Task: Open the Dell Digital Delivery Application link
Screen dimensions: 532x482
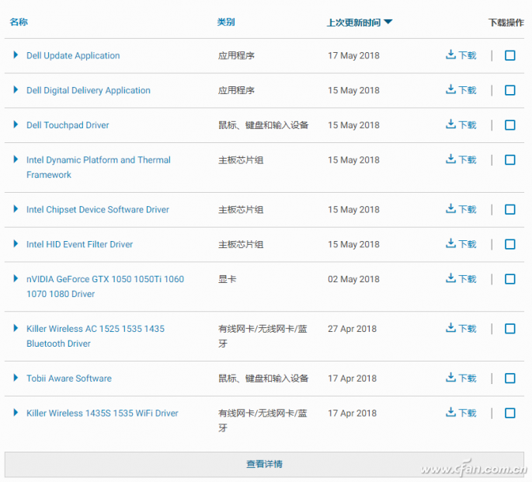Action: pyautogui.click(x=89, y=90)
